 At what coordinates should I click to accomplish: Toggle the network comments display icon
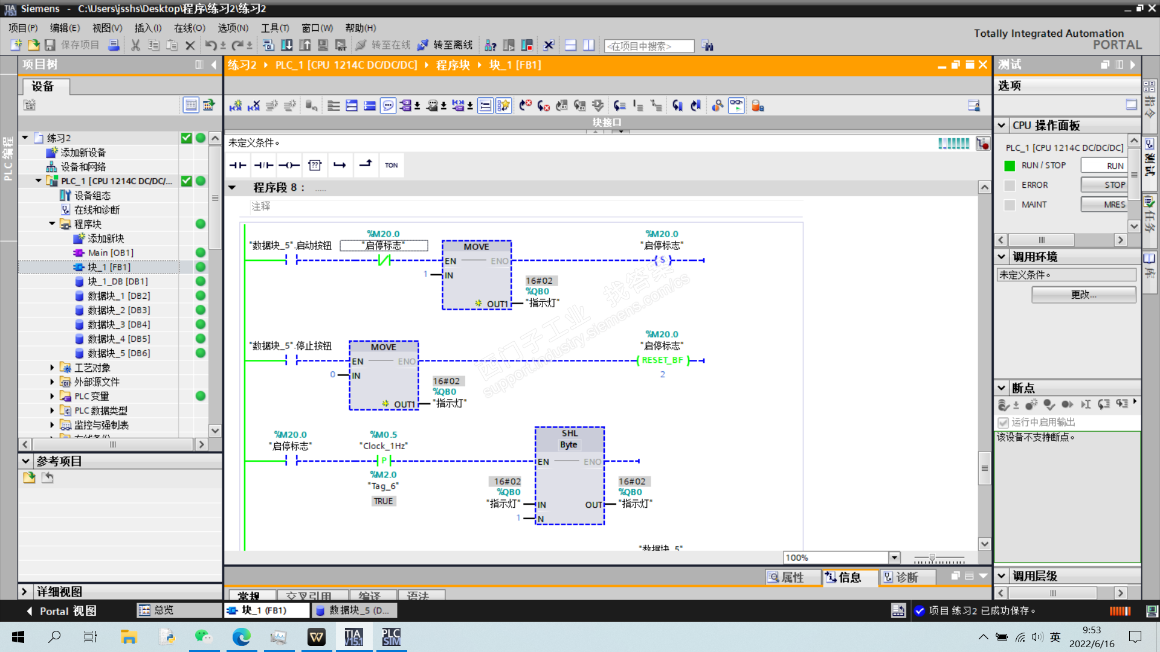pos(388,106)
